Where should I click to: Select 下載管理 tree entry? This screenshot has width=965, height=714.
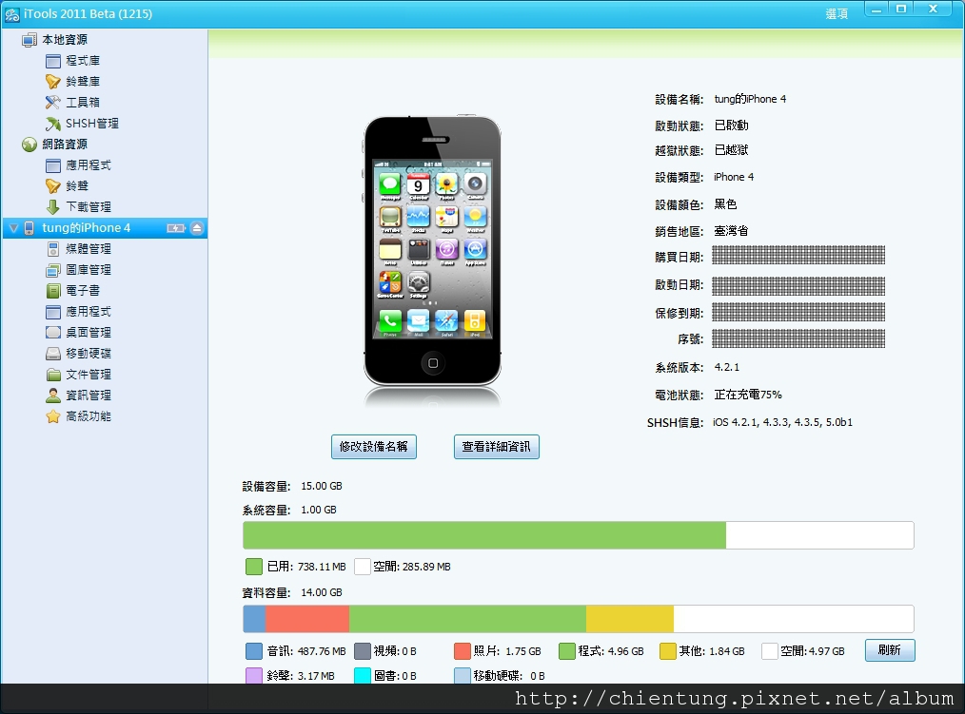click(x=89, y=207)
